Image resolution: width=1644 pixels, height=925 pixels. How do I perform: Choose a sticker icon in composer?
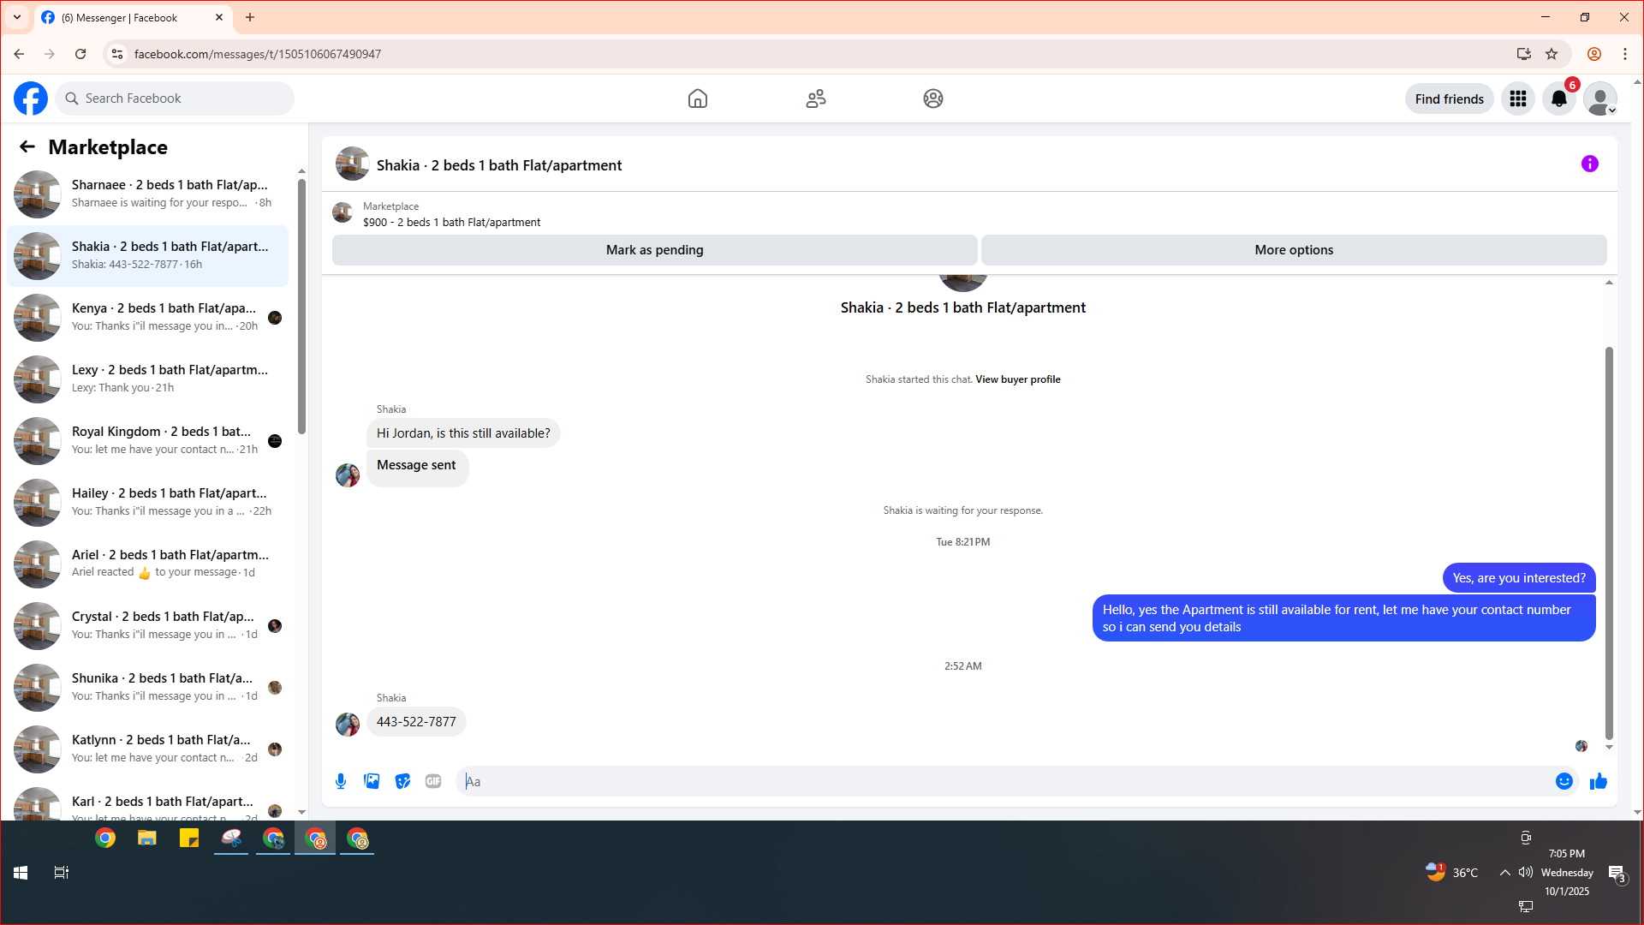(x=402, y=781)
